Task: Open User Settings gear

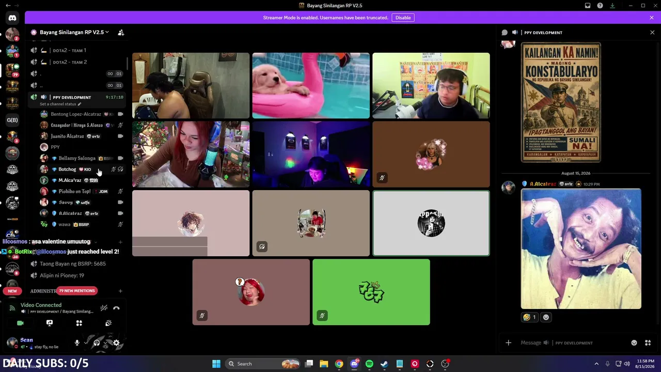Action: click(x=116, y=343)
